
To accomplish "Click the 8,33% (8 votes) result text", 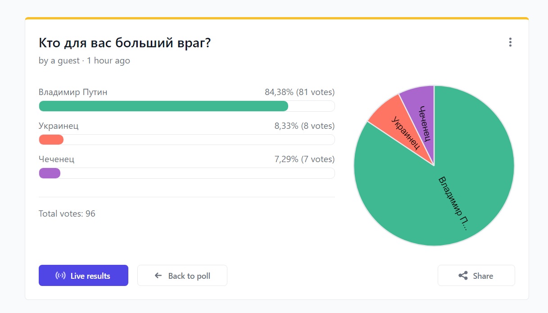I will (x=304, y=126).
